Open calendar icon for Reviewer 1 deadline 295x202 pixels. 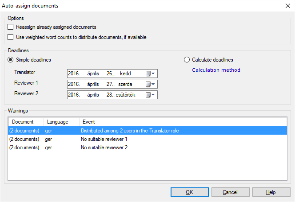(148, 84)
